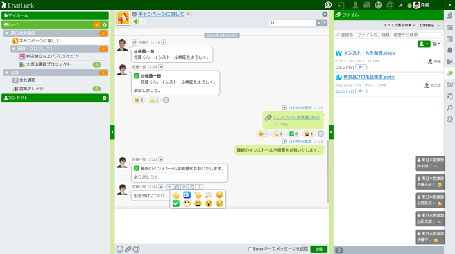
Task: Collapse the 案件・プロジェクト subgroup
Action: point(13,48)
